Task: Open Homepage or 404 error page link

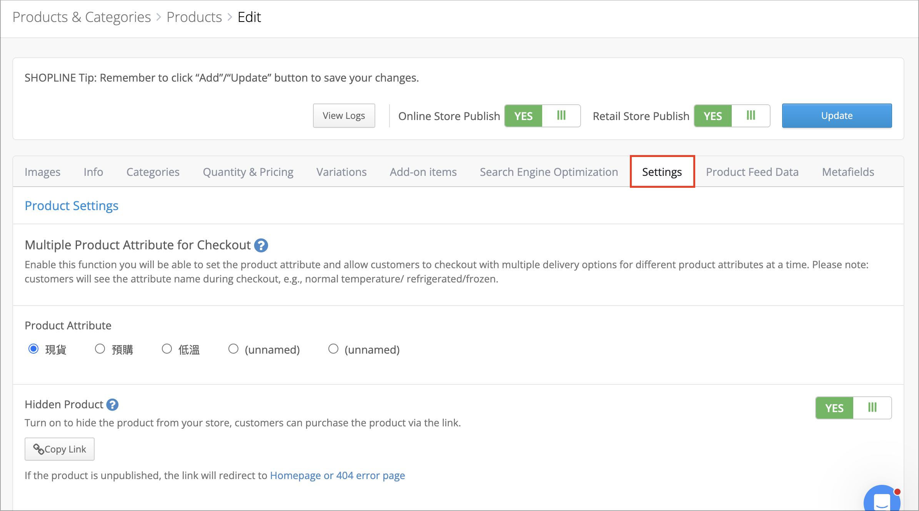Action: click(x=337, y=476)
